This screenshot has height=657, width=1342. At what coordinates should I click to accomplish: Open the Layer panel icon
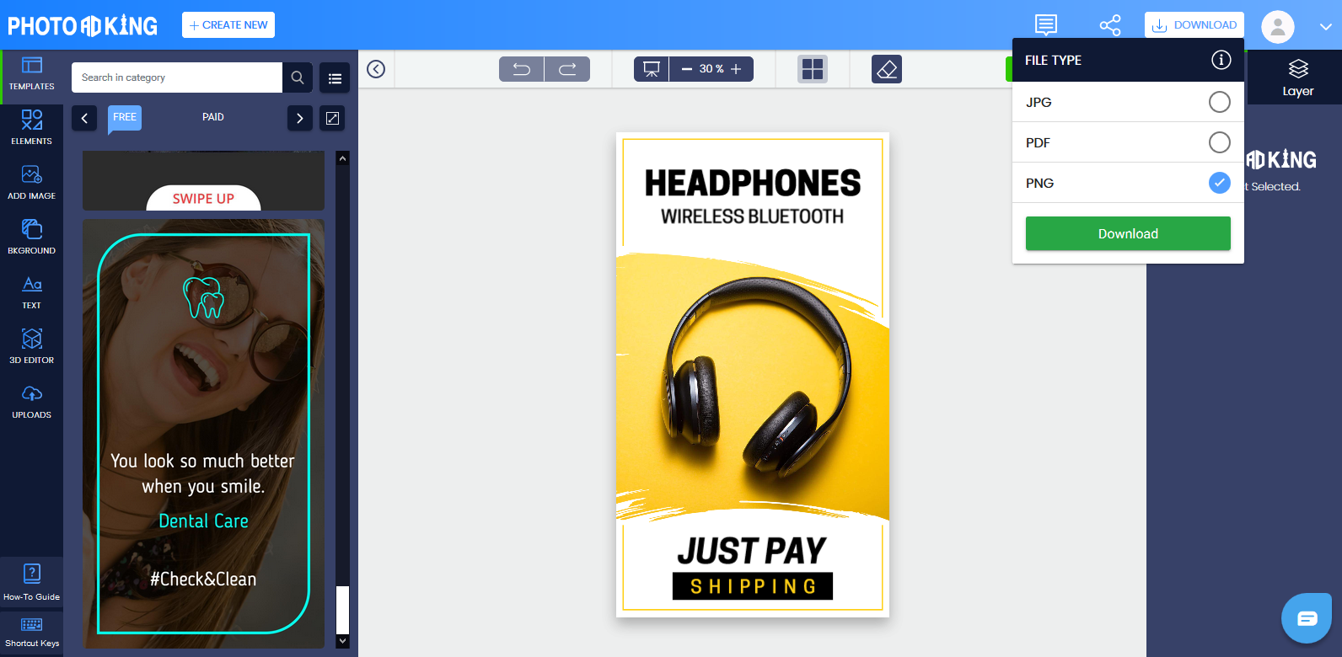coord(1298,77)
